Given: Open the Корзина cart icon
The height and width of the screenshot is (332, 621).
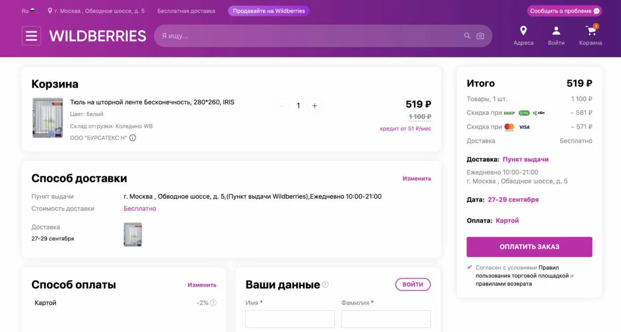Looking at the screenshot, I should (x=590, y=36).
